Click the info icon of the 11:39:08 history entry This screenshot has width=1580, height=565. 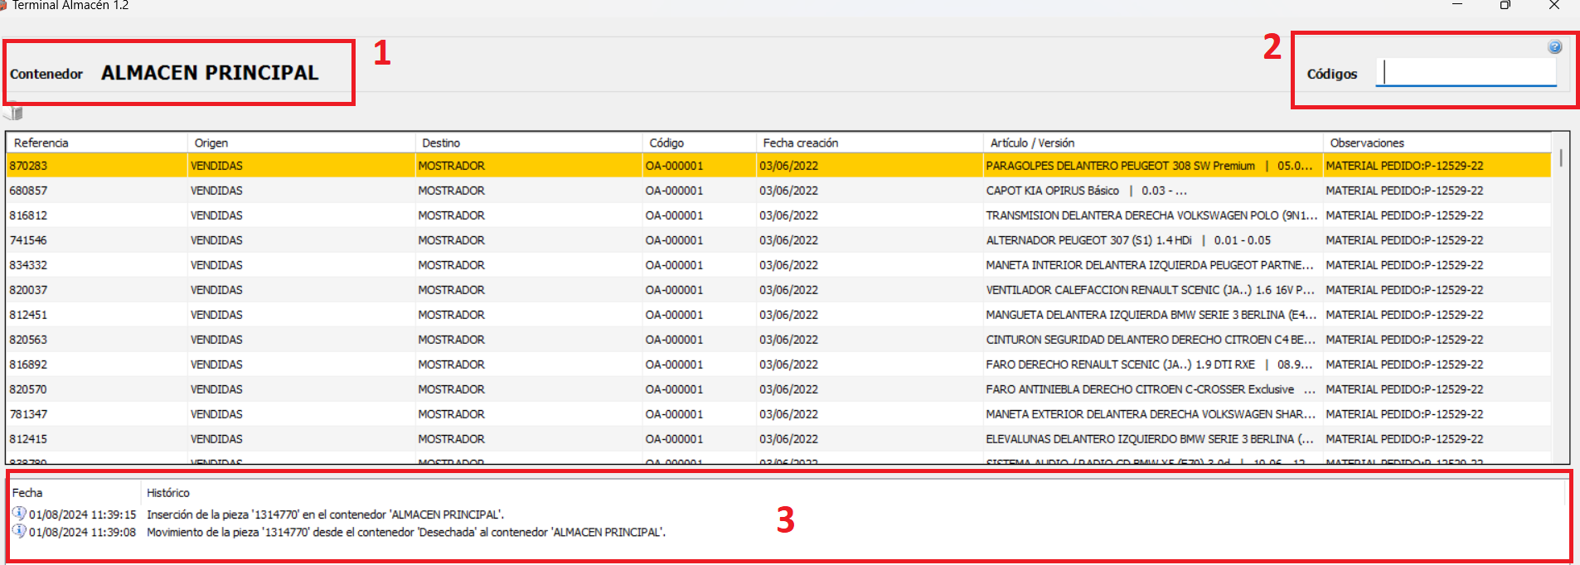click(x=19, y=531)
